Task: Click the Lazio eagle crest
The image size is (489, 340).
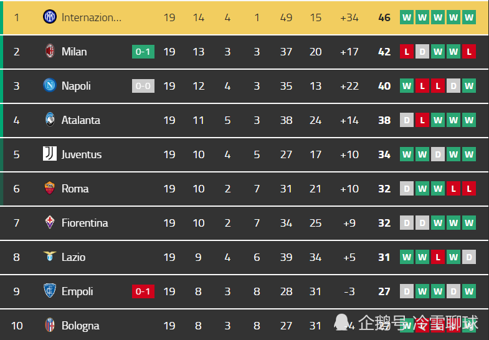Action: click(50, 256)
